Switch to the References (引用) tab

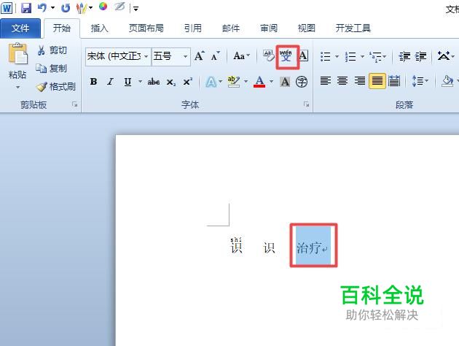pyautogui.click(x=192, y=28)
